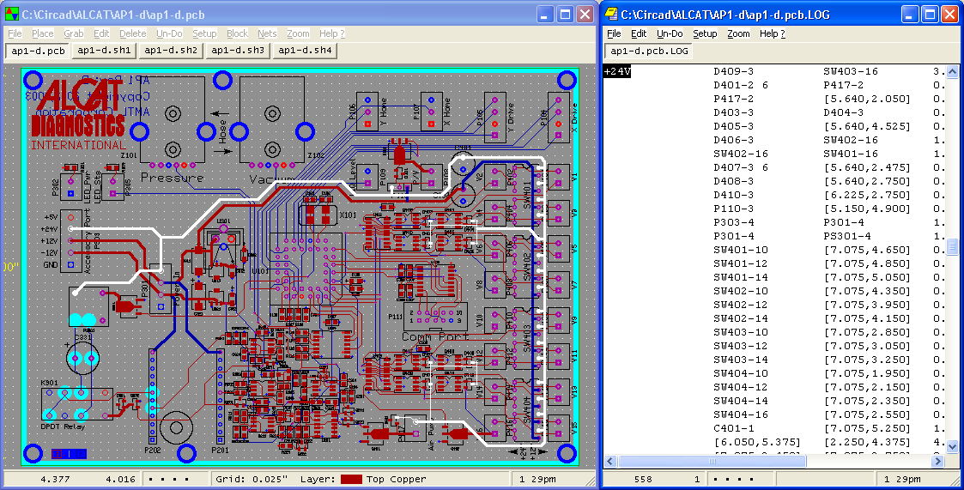Image resolution: width=964 pixels, height=490 pixels.
Task: Select highlighted +24V net entry in log
Action: pos(617,71)
